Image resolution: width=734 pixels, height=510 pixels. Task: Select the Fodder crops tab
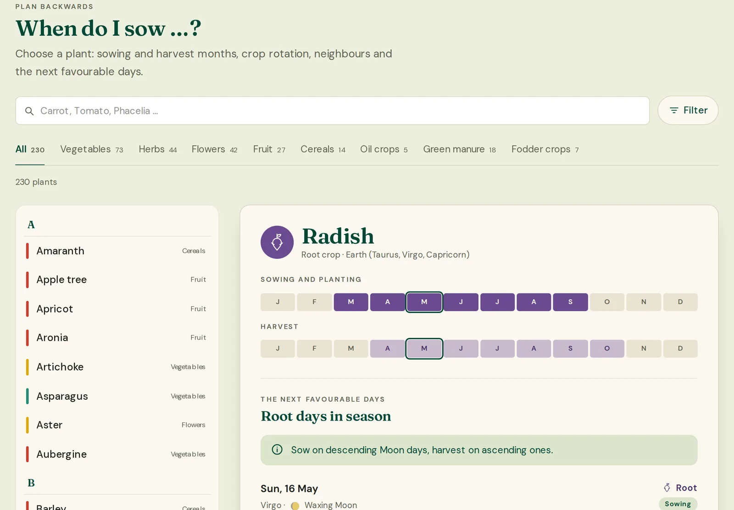(x=545, y=149)
